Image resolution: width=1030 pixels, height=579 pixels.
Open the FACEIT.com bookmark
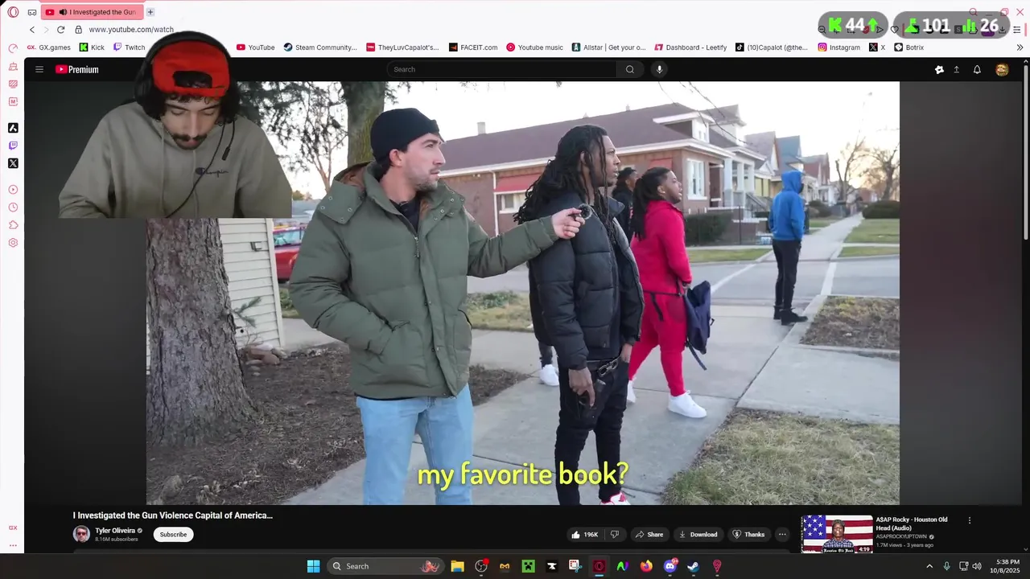pos(473,47)
